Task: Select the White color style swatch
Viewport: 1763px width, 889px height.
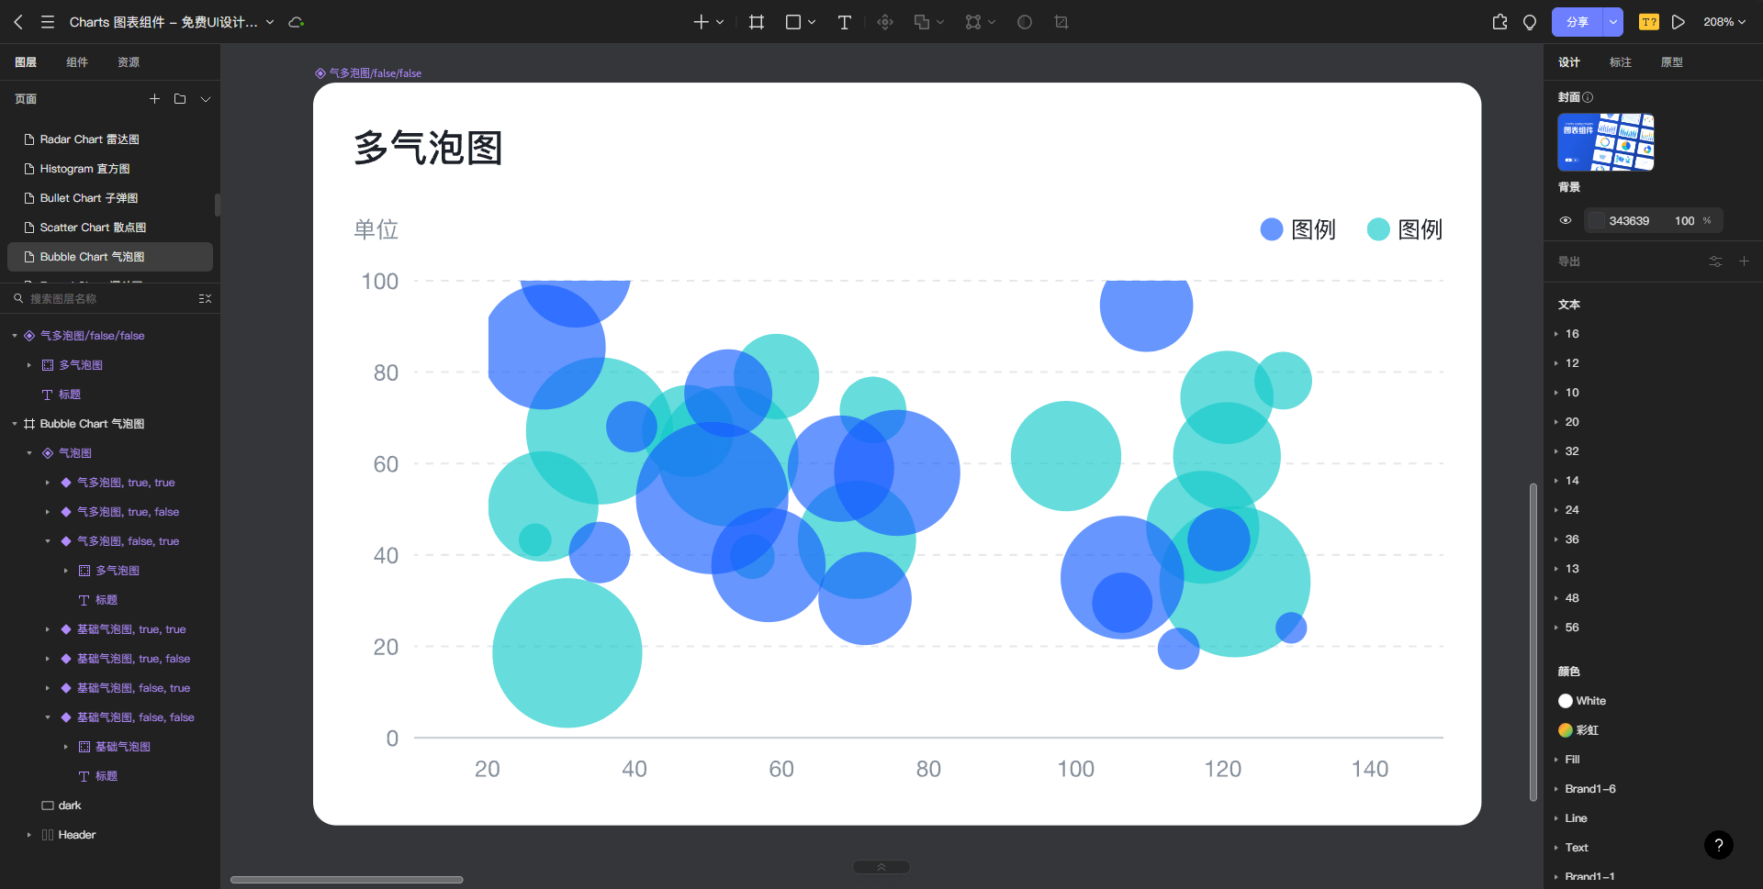Action: point(1566,701)
